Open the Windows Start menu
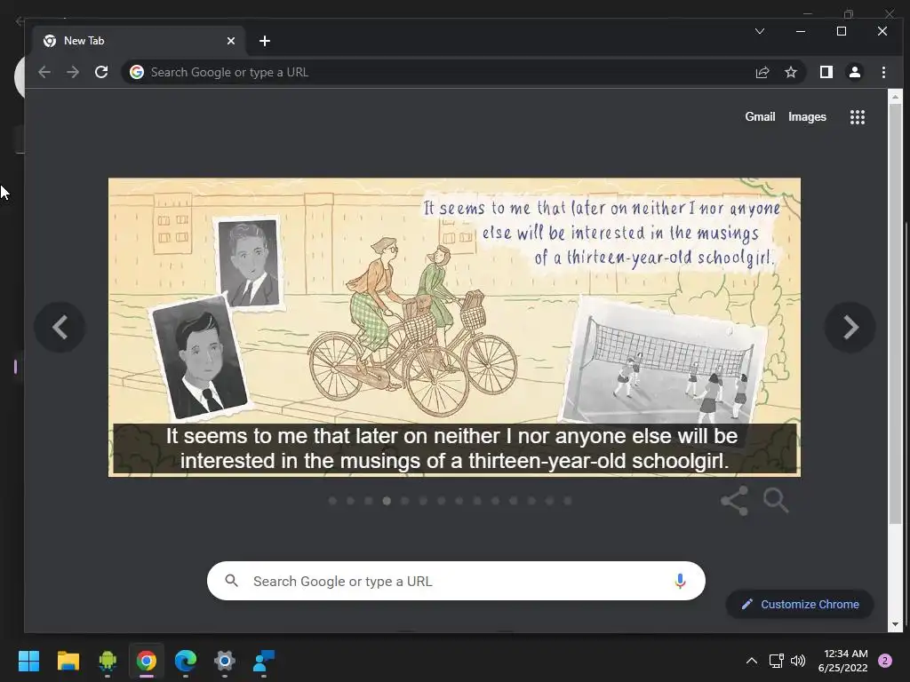 point(28,661)
